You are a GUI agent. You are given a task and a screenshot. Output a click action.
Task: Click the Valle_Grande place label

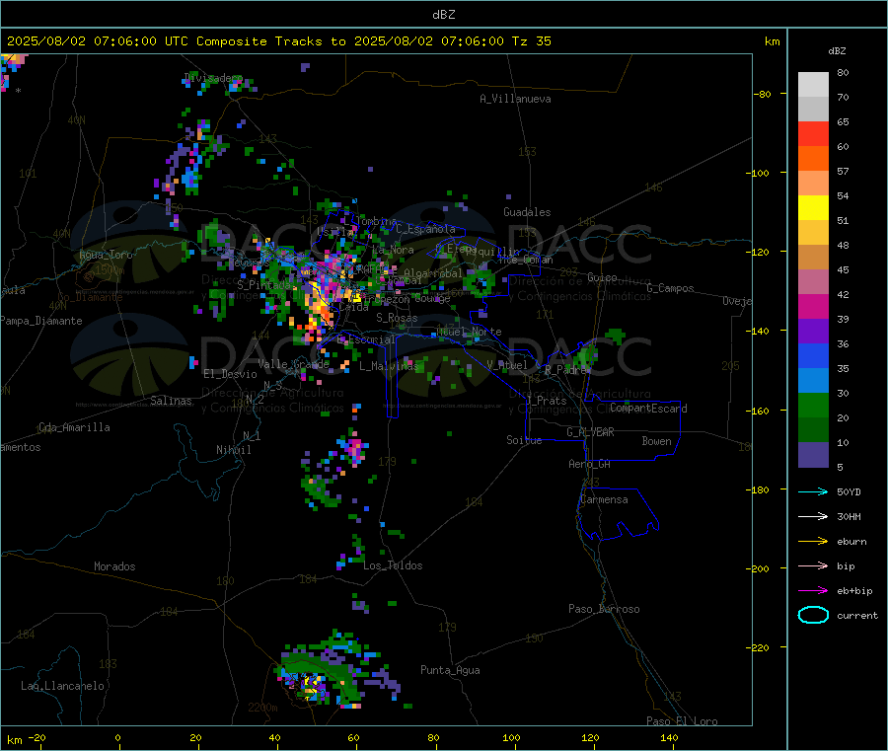(x=293, y=363)
